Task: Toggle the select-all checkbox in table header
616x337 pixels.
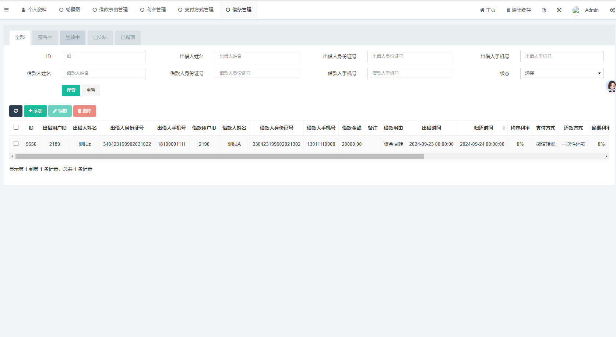Action: click(x=16, y=127)
